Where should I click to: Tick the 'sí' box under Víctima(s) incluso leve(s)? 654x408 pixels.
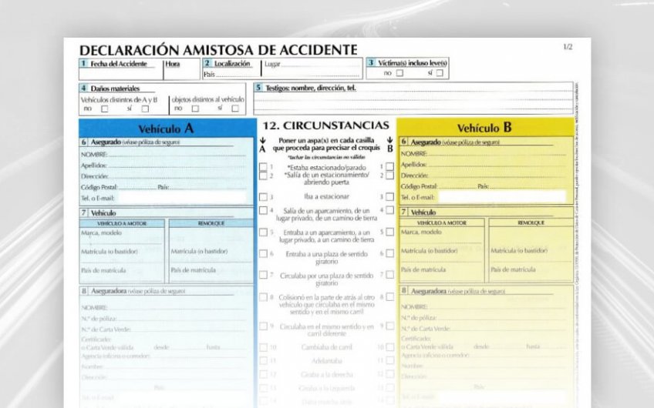pyautogui.click(x=440, y=73)
